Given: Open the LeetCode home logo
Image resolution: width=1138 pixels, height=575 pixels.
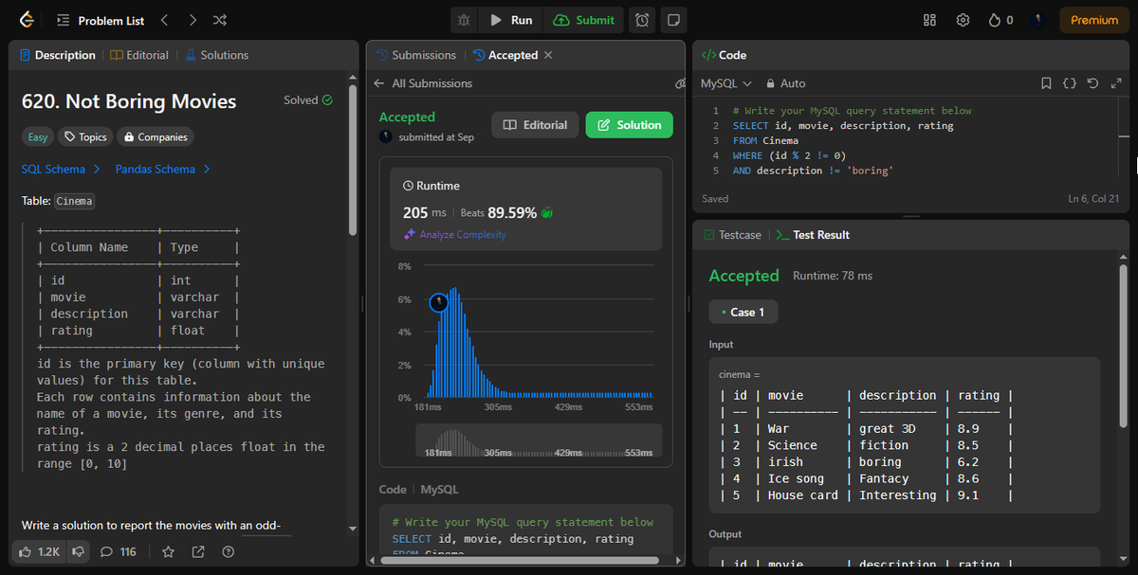Looking at the screenshot, I should pyautogui.click(x=27, y=20).
